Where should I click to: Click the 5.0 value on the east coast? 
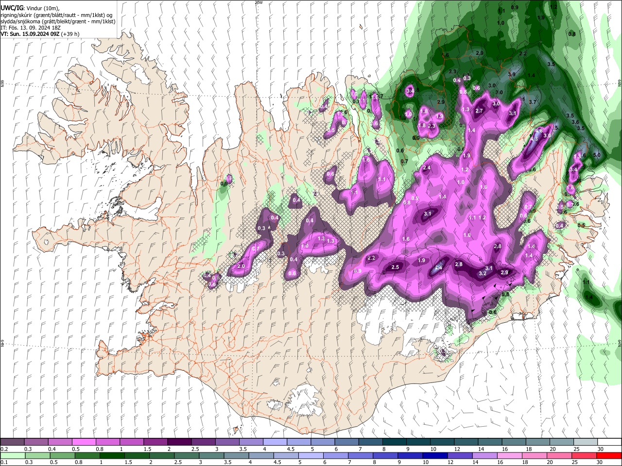click(597, 155)
